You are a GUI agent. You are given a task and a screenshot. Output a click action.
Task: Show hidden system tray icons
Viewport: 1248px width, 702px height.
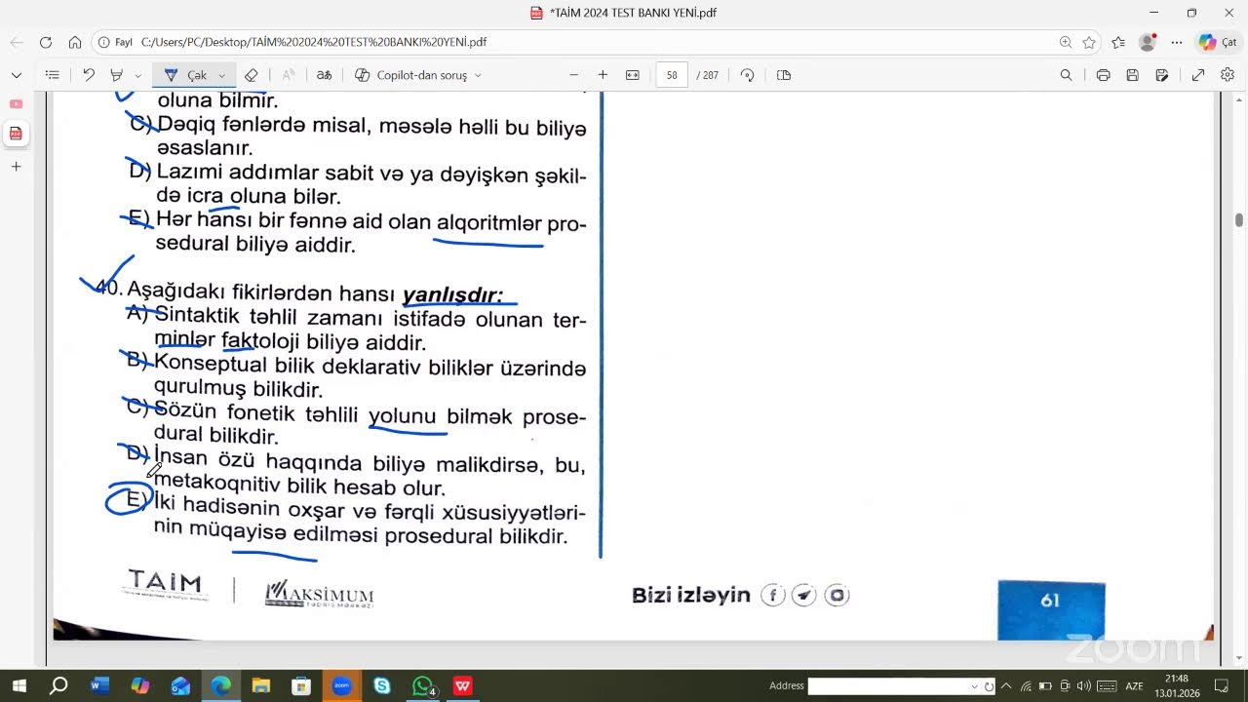point(1006,685)
